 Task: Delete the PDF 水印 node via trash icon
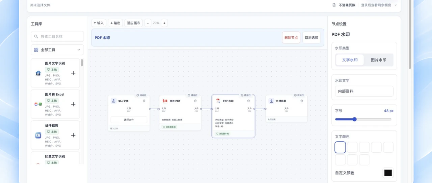coord(249,101)
